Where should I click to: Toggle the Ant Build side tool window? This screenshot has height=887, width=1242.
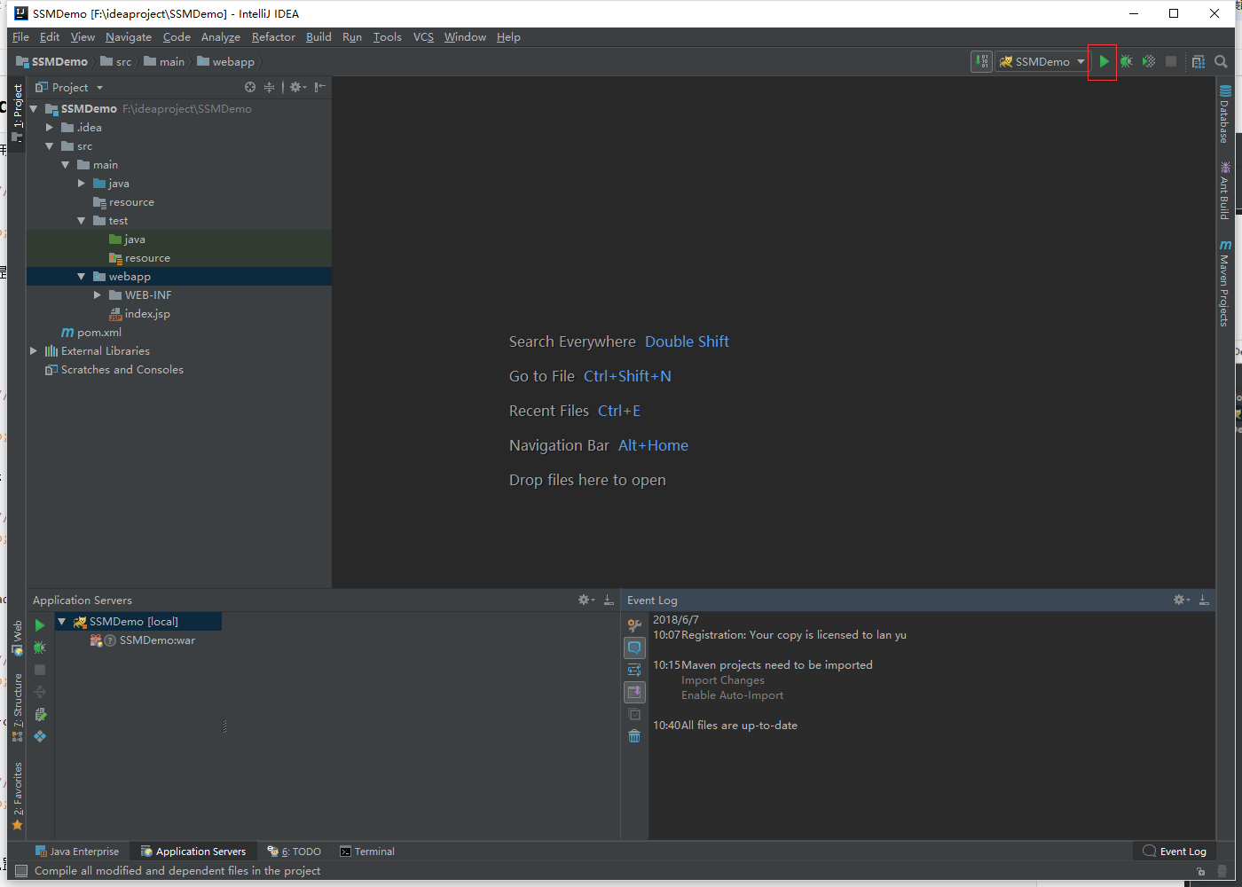click(1224, 191)
